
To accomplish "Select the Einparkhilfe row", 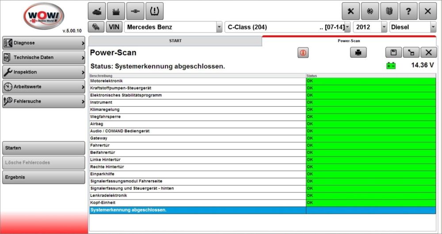I will (263, 174).
